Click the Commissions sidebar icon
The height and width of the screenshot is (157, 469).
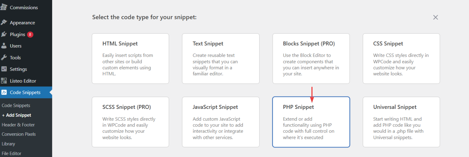click(x=4, y=7)
